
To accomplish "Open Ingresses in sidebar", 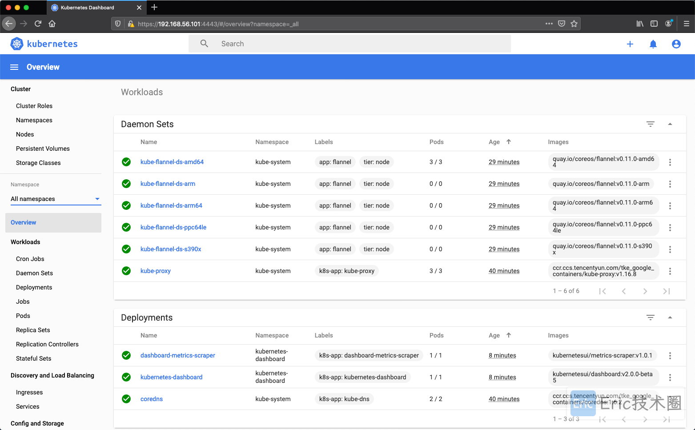I will click(x=29, y=392).
